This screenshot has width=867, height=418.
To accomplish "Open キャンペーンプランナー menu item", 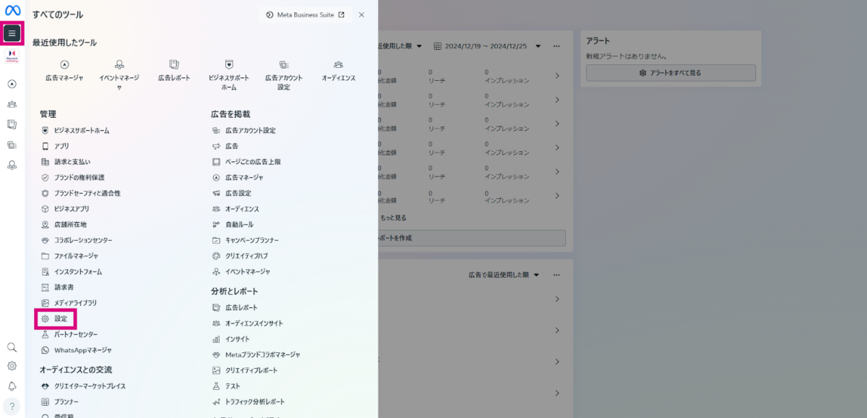I will point(246,240).
